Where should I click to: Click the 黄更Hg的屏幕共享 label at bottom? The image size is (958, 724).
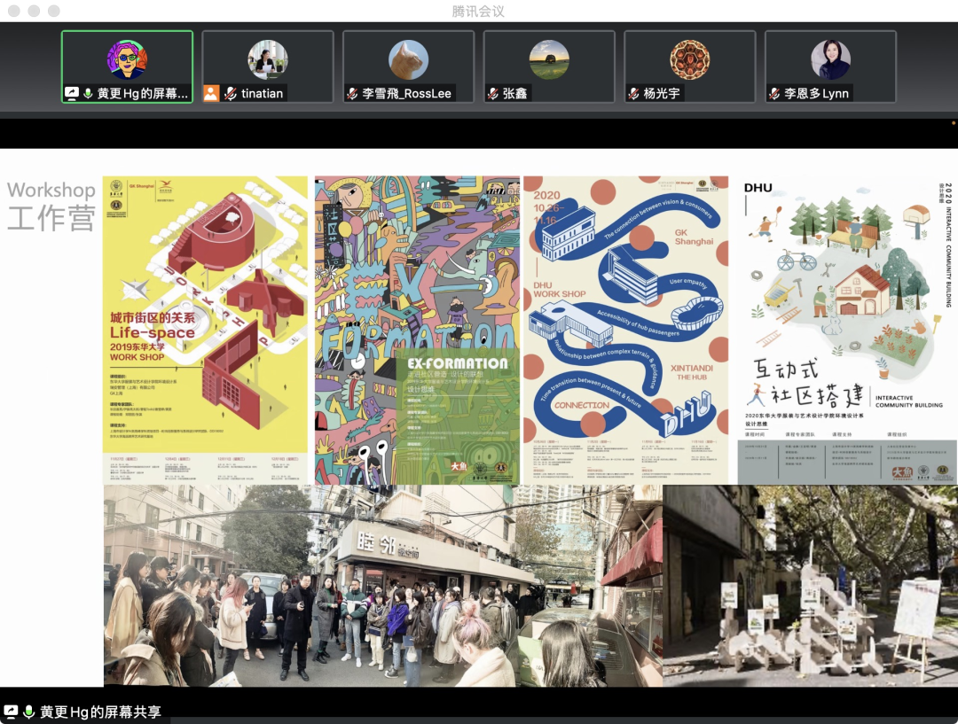pos(99,712)
